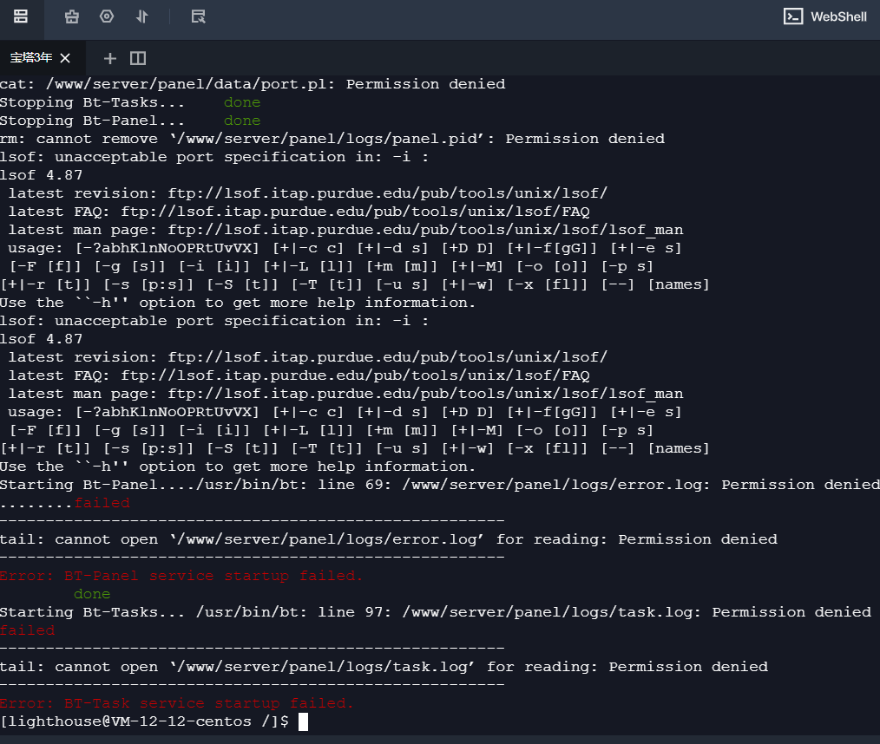Click 'tail: cannot open' task.log line
This screenshot has height=744, width=880.
384,667
